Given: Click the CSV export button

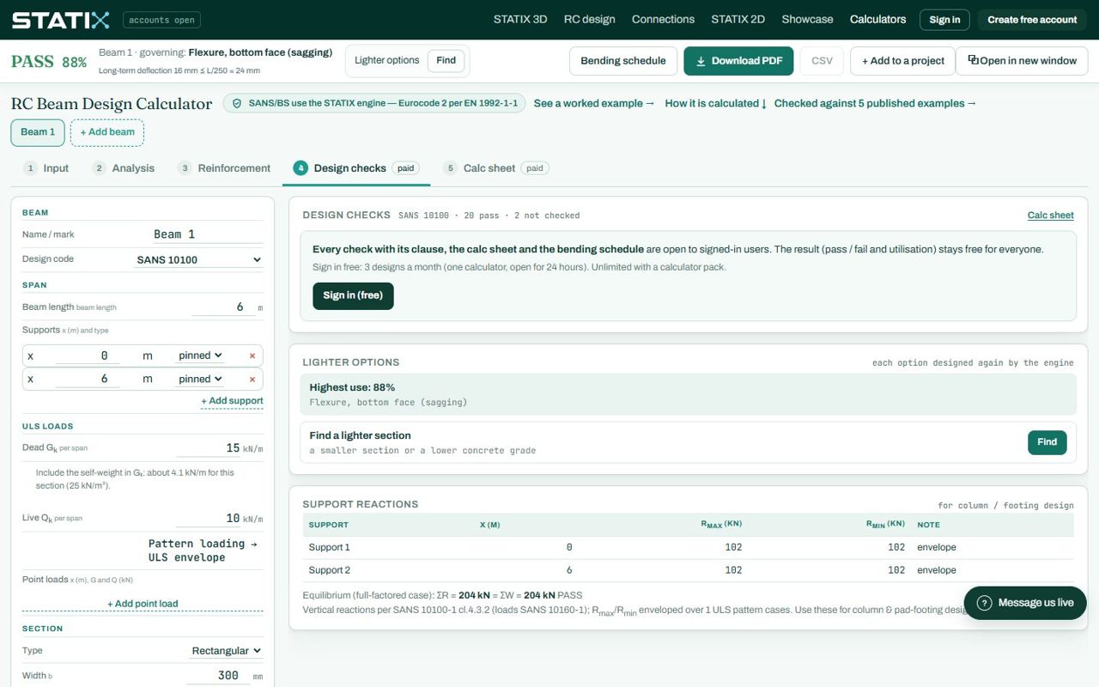Looking at the screenshot, I should (x=822, y=61).
